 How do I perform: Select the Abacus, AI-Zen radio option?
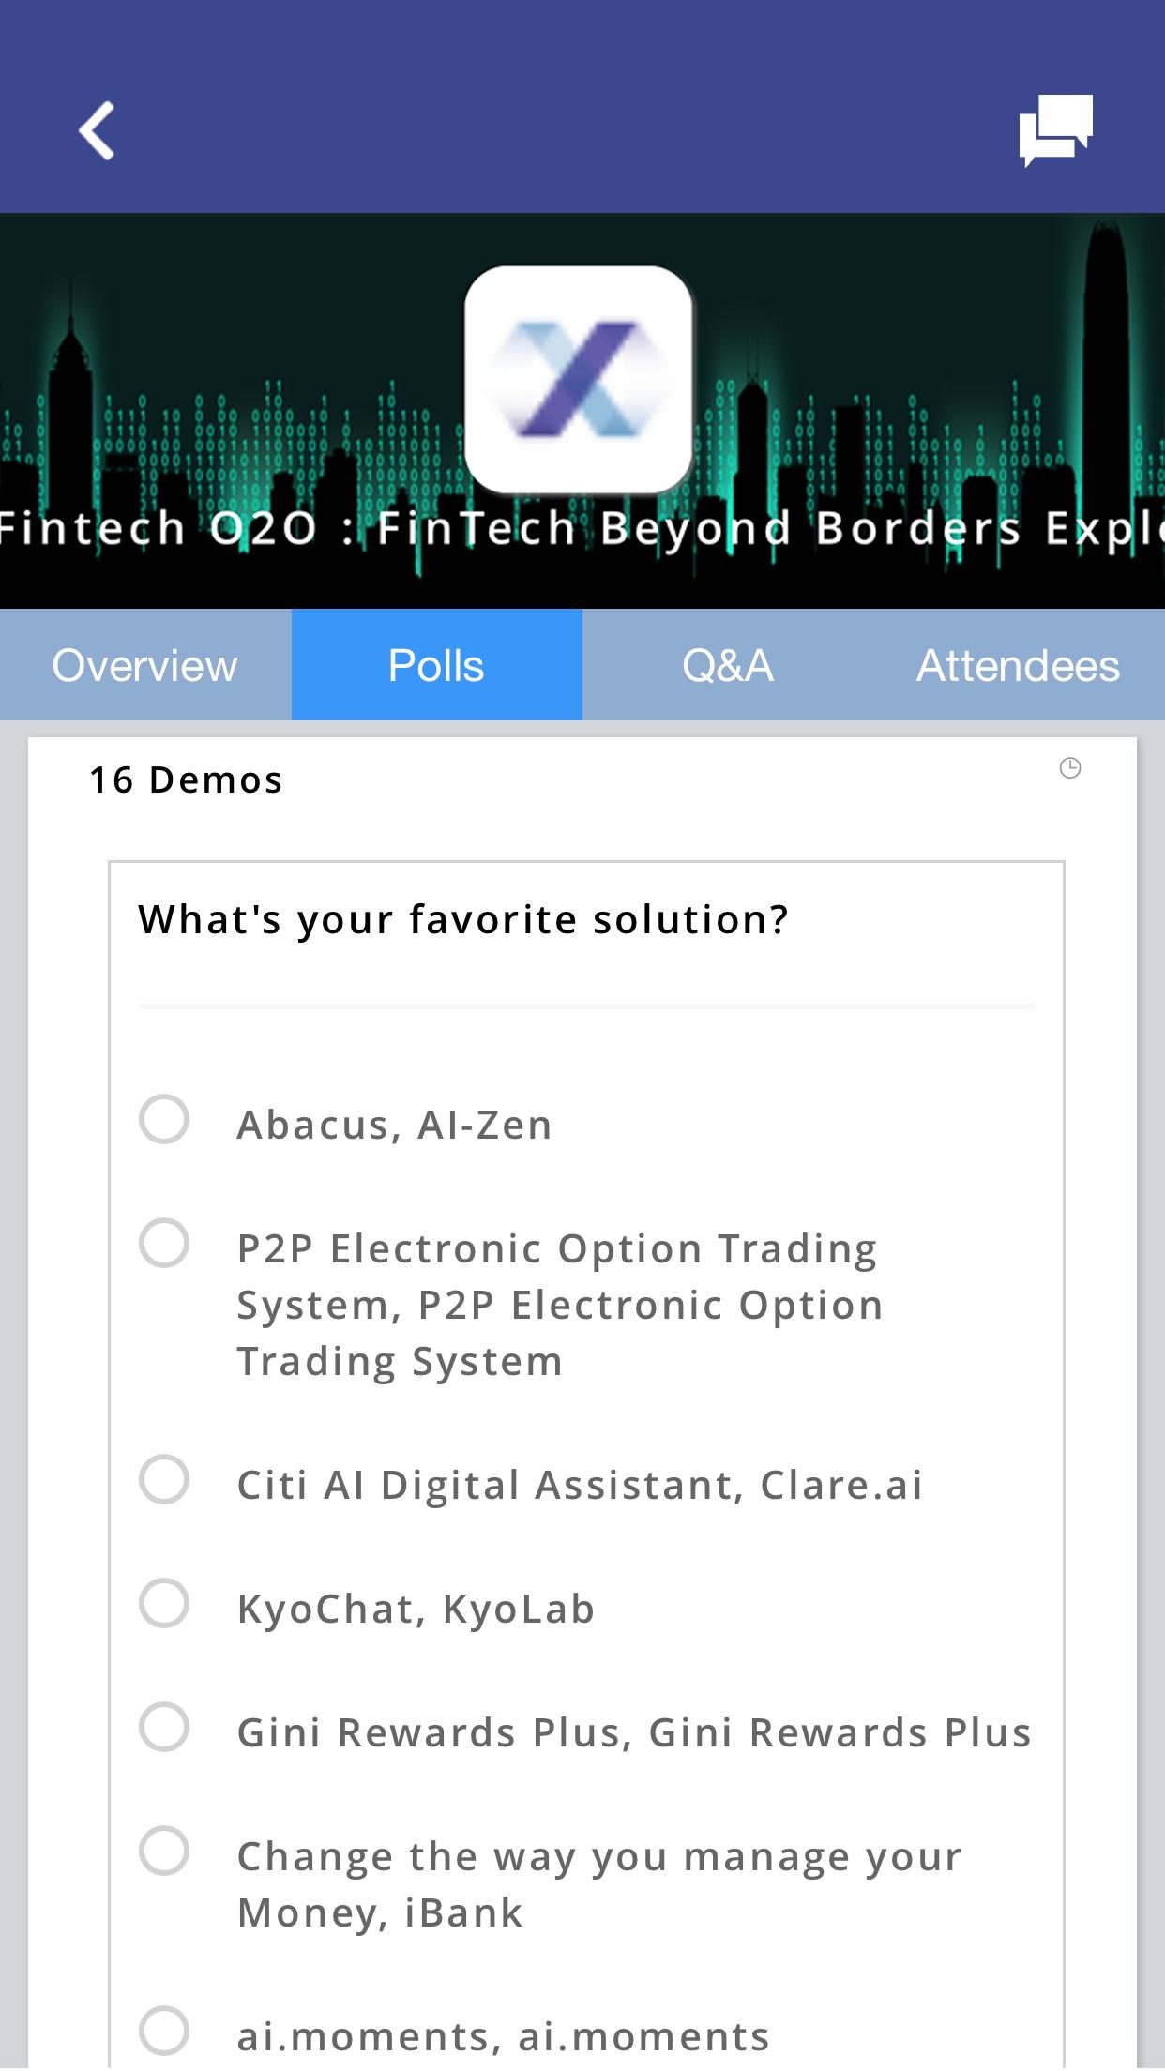pyautogui.click(x=164, y=1119)
